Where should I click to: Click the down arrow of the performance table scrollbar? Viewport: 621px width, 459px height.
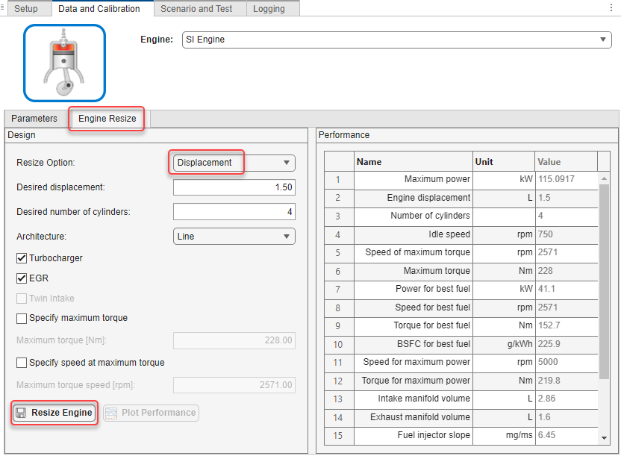(x=604, y=438)
